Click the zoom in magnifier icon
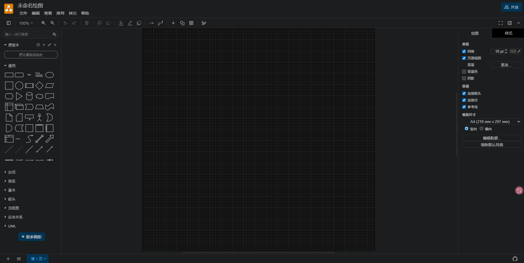Image resolution: width=524 pixels, height=263 pixels. [43, 23]
